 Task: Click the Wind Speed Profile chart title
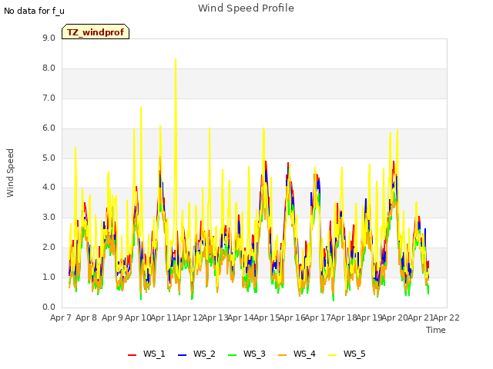(246, 8)
